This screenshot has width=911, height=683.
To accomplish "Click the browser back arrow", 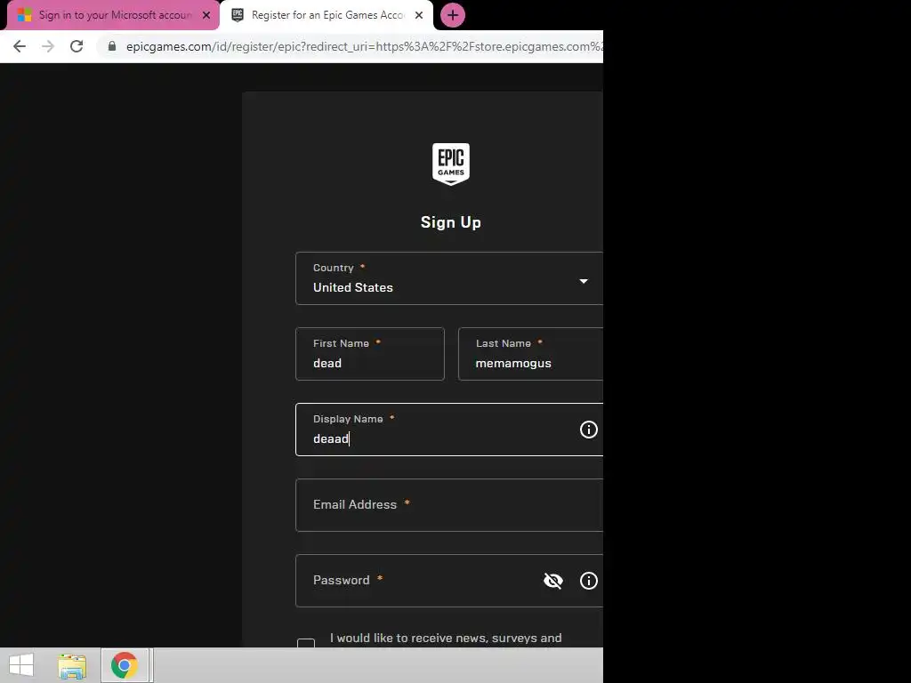I will (x=20, y=46).
